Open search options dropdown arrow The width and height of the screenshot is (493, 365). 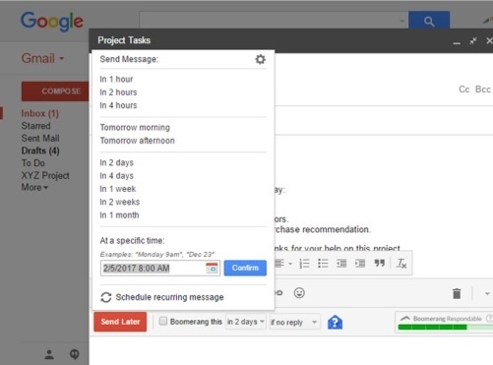coord(401,22)
